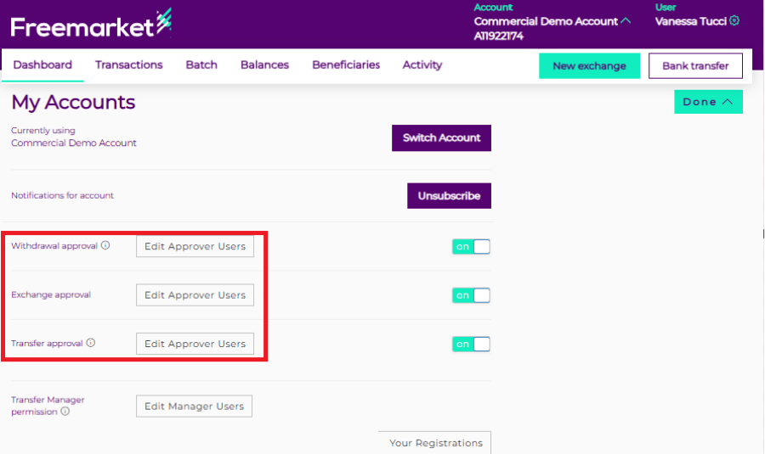Click info icon beside Transfer approval
Image resolution: width=765 pixels, height=454 pixels.
point(91,344)
